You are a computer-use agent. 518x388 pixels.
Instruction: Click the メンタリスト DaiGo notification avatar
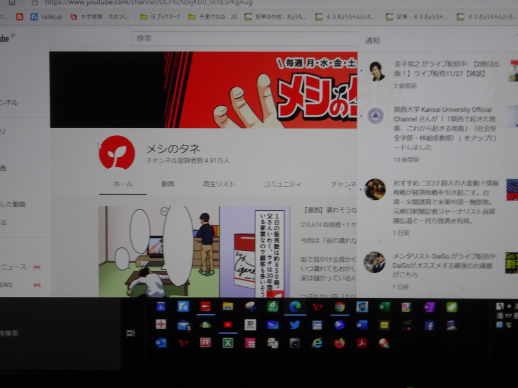pos(374,263)
